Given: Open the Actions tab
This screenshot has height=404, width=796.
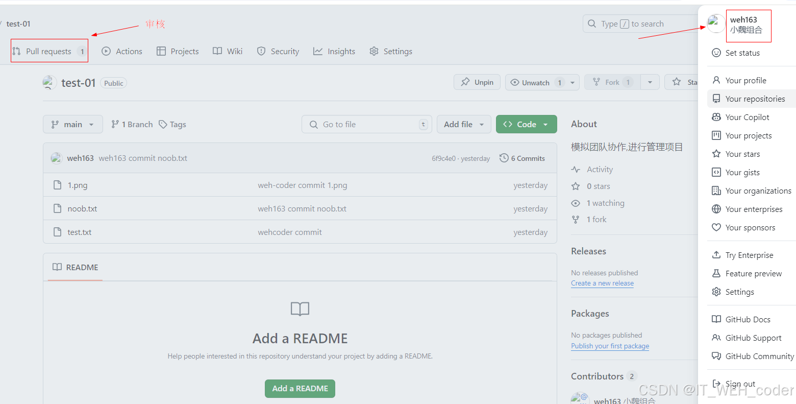Looking at the screenshot, I should [122, 51].
